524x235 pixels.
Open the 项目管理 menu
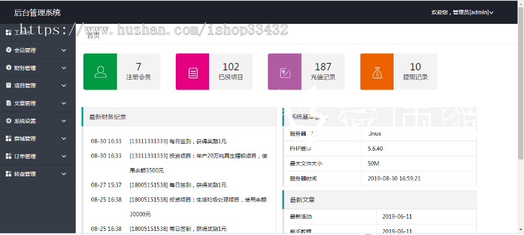[38, 86]
